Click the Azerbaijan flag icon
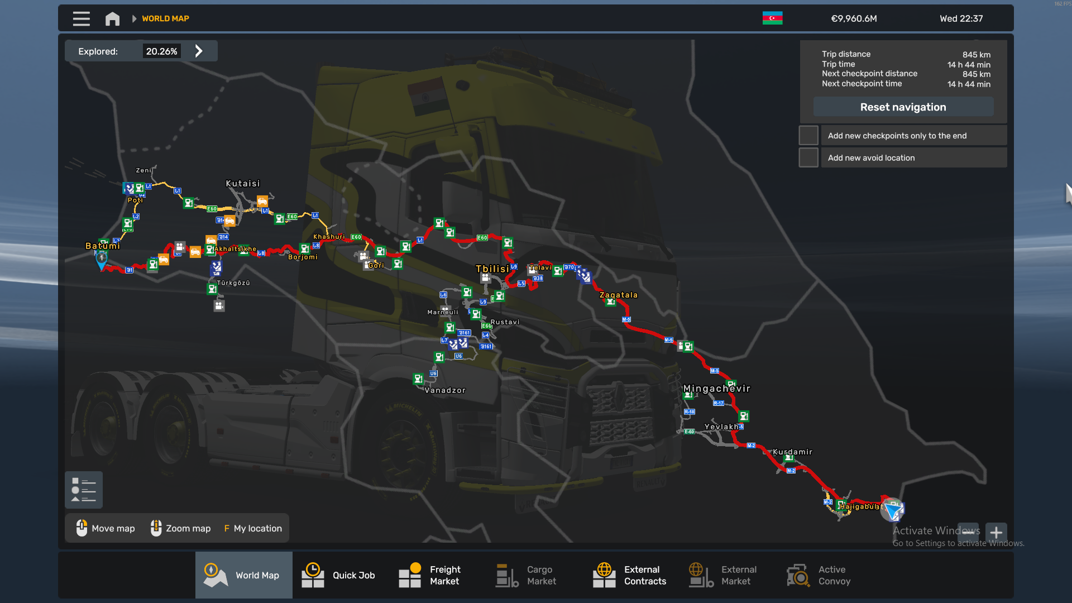The width and height of the screenshot is (1072, 603). (x=772, y=18)
